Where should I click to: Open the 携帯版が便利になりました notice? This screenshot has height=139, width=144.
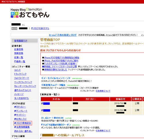click(x=56, y=70)
